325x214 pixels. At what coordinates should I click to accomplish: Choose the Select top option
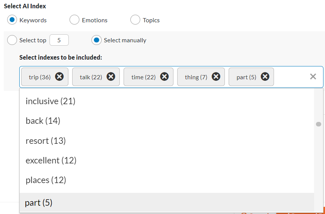[12, 40]
